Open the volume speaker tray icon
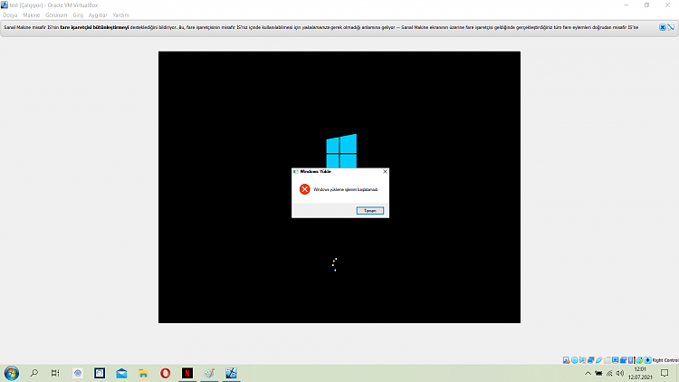This screenshot has width=679, height=382. [620, 373]
